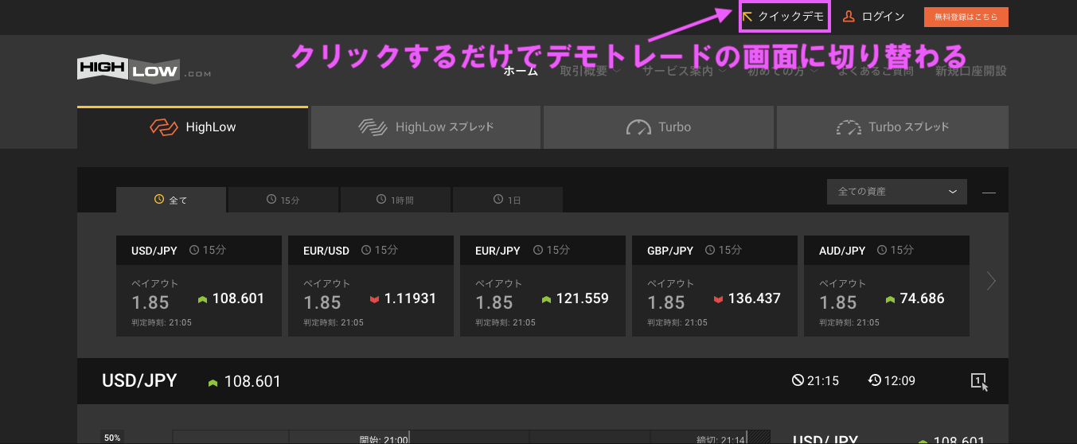Click the HighLow tab zigzag icon

[163, 127]
